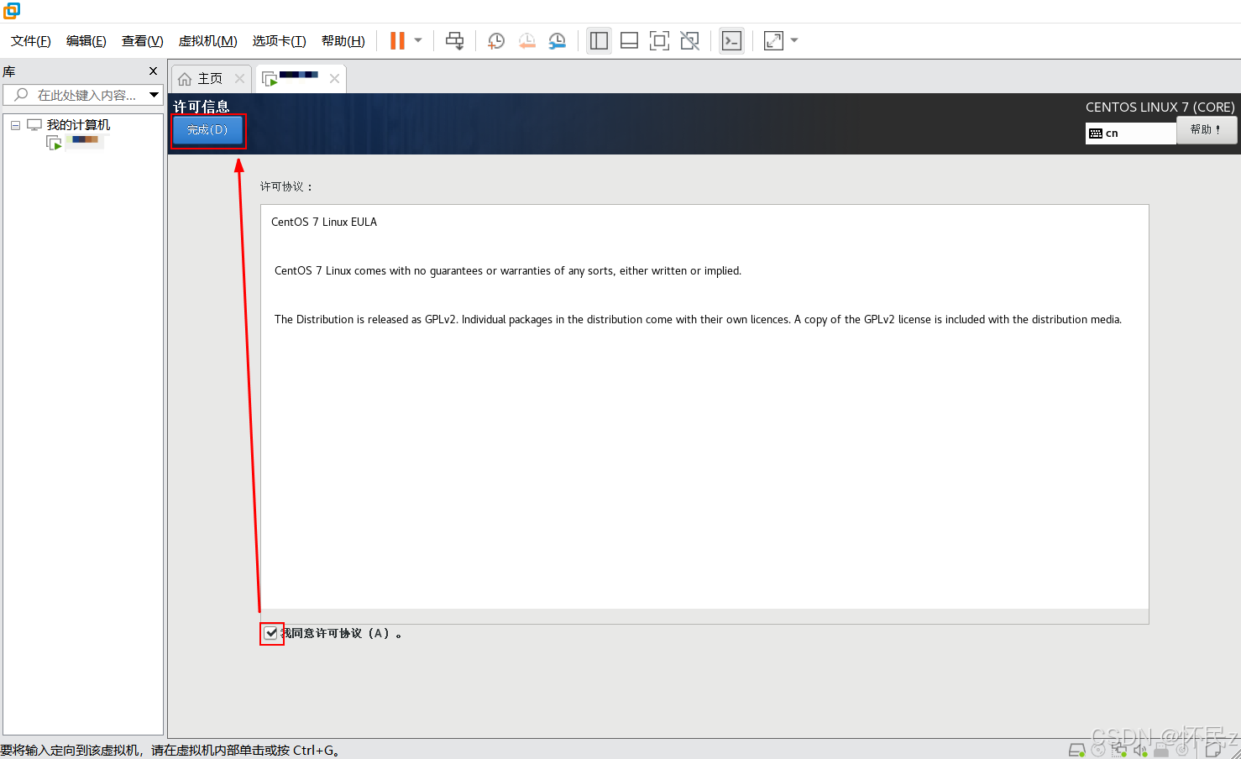Click the stretch guest display icon
Screen dimensions: 1241x759
click(773, 40)
